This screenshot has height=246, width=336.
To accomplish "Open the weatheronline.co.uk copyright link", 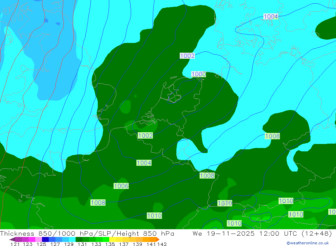I will coord(307,243).
